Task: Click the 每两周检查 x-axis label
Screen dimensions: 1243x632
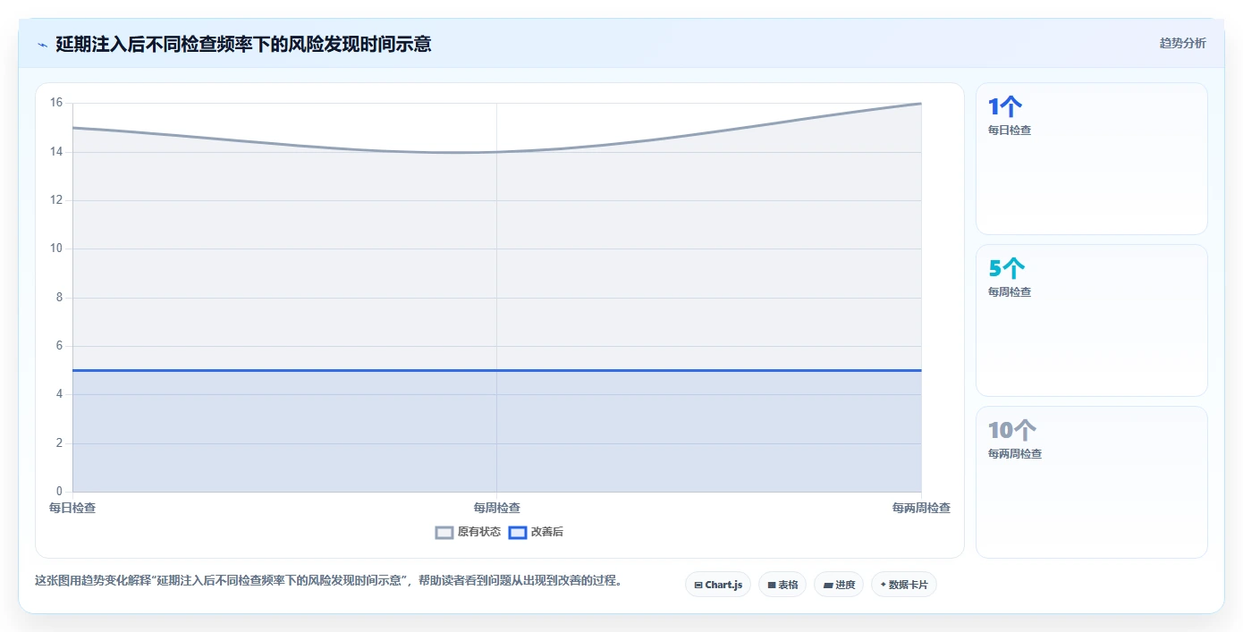Action: [x=921, y=508]
